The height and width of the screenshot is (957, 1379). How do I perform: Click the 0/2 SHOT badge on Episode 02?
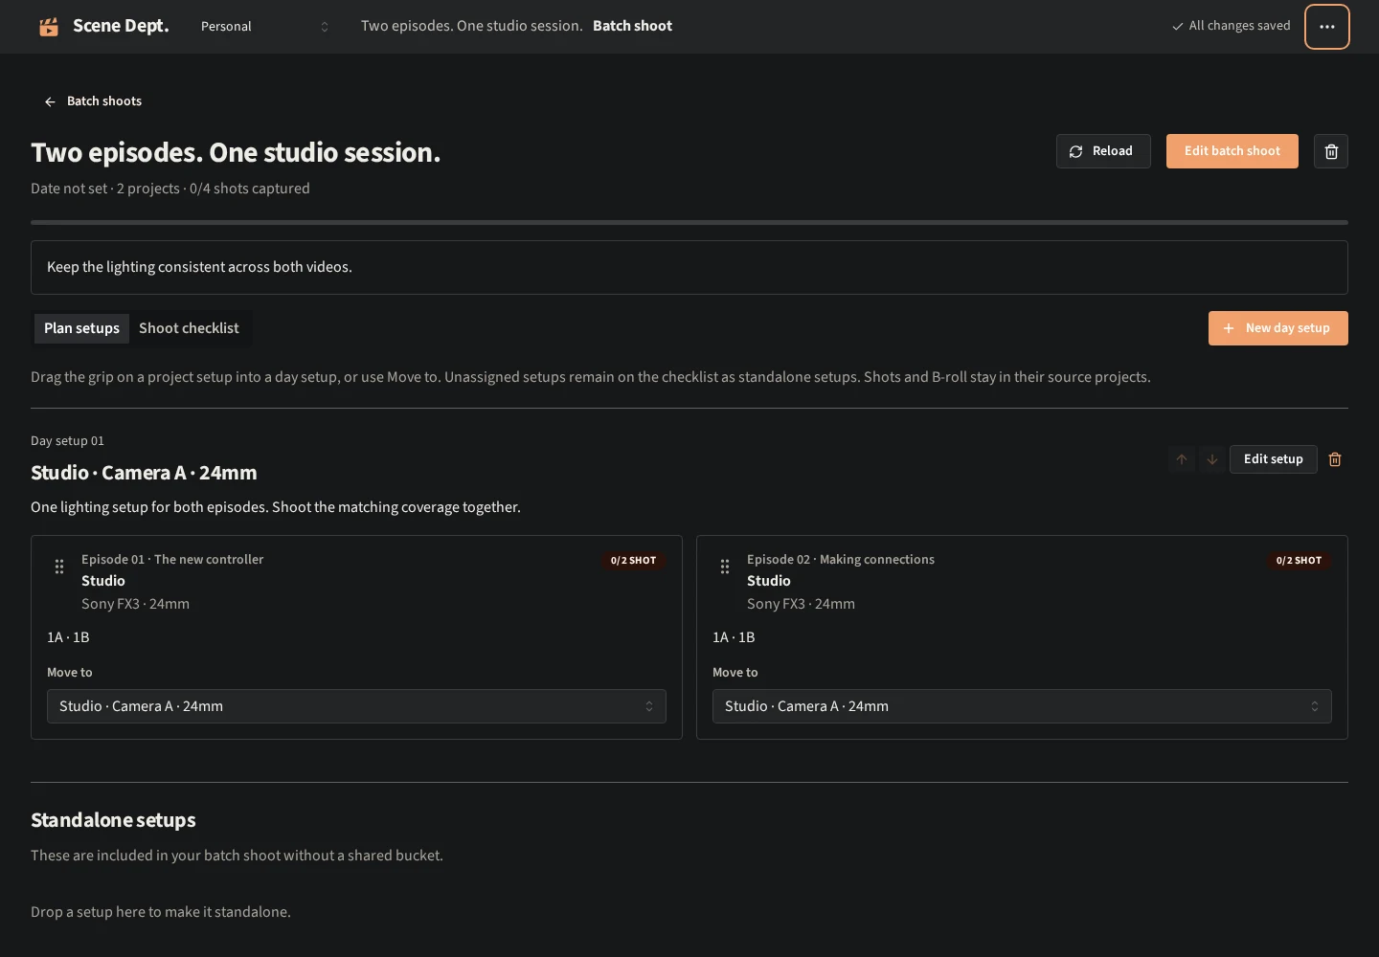point(1300,560)
